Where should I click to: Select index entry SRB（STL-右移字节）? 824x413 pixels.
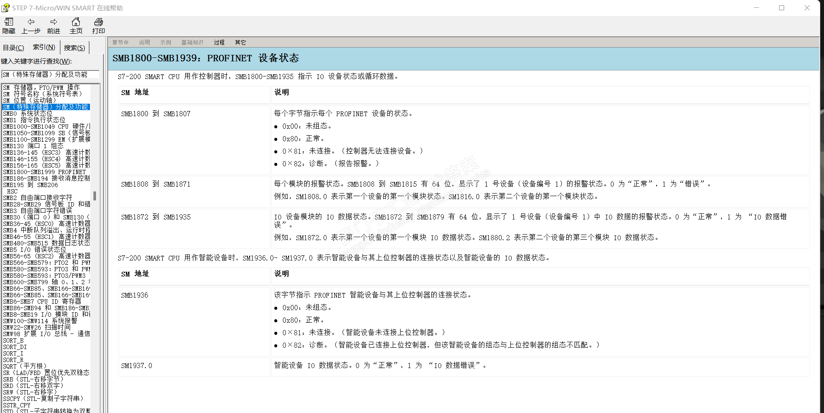tap(33, 379)
